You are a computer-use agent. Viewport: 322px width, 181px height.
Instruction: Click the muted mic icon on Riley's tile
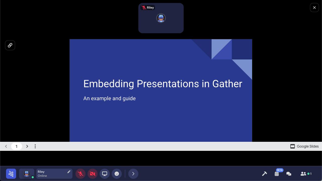point(144,8)
